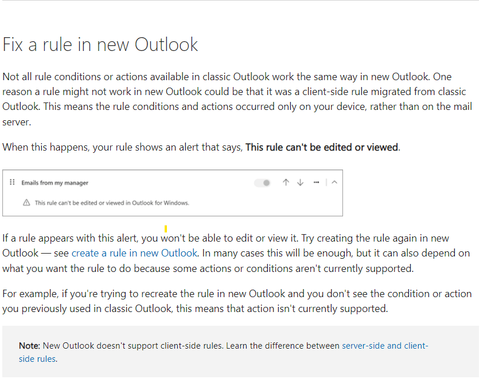Select the rule reorder arrows' up icon
Image resolution: width=483 pixels, height=379 pixels.
click(x=286, y=181)
